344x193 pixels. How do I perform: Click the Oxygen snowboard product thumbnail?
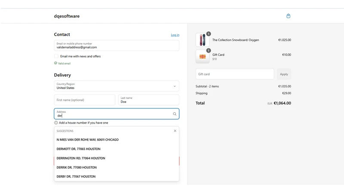[203, 40]
